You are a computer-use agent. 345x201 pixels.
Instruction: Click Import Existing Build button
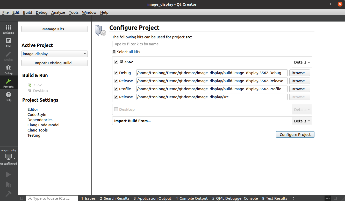tap(55, 63)
